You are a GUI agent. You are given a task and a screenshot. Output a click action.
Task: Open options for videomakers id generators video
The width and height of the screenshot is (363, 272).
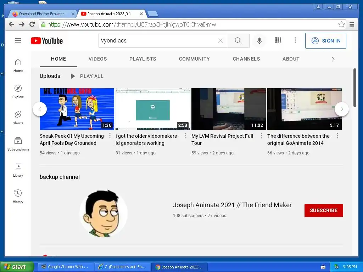click(x=186, y=136)
